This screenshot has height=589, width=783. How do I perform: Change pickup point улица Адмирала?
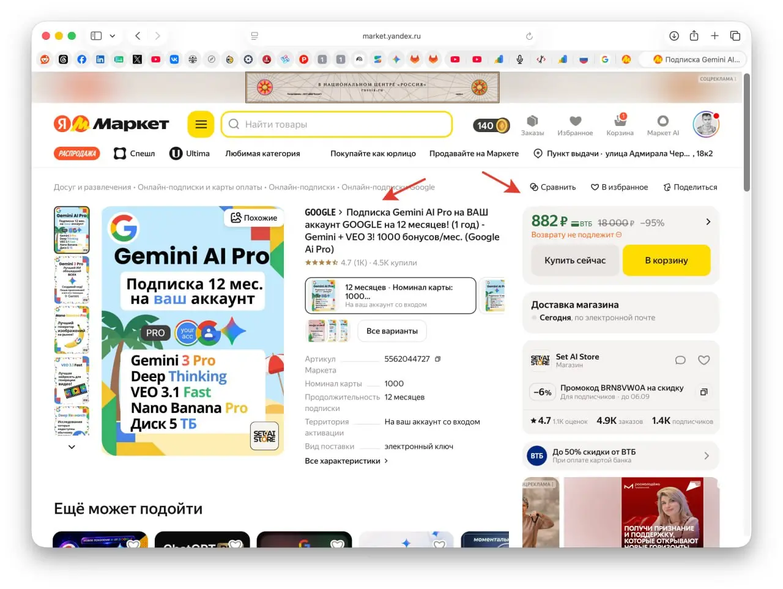coord(623,154)
